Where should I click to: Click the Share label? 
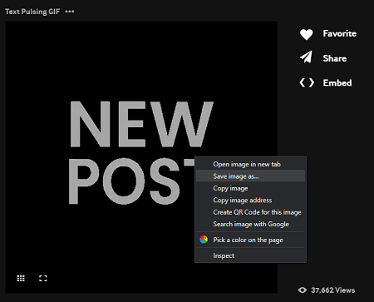coord(335,58)
